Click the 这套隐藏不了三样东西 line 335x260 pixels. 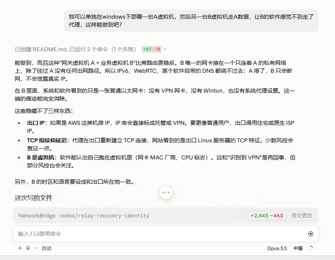[44, 111]
